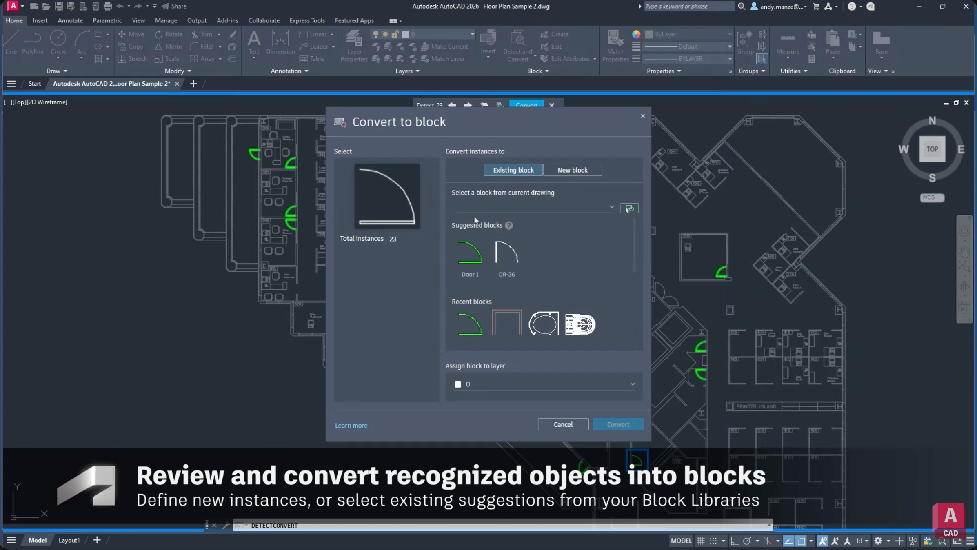This screenshot has width=977, height=550.
Task: Open Layer Properties
Action: click(x=354, y=46)
